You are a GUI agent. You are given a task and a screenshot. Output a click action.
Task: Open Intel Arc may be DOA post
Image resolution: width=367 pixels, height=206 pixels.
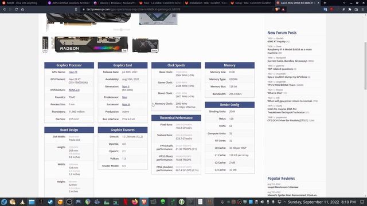click(x=286, y=110)
